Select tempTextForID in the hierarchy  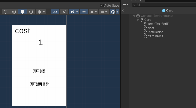(158, 24)
